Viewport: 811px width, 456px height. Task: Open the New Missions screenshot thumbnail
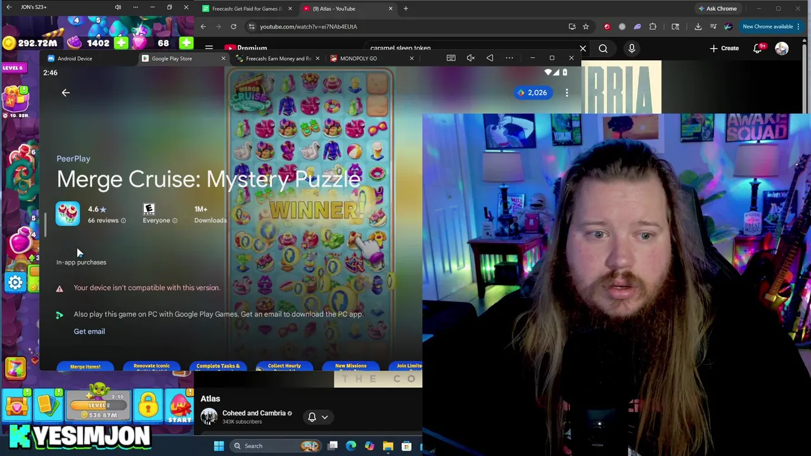tap(350, 367)
